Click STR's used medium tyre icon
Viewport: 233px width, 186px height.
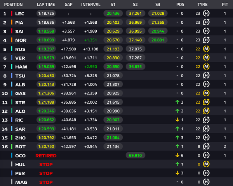coord(206,102)
